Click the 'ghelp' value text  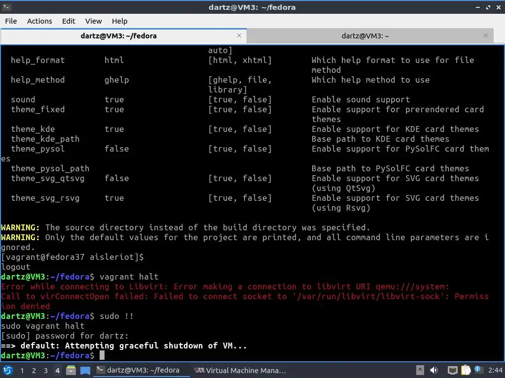116,80
